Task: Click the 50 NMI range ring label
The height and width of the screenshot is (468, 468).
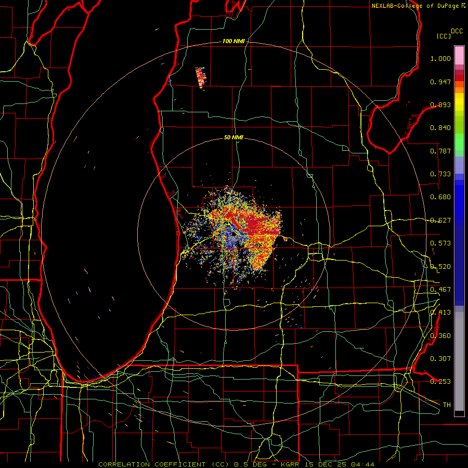Action: (233, 137)
